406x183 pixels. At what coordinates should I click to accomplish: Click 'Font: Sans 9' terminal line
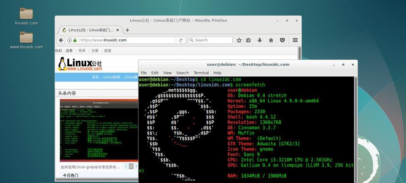pos(244,154)
